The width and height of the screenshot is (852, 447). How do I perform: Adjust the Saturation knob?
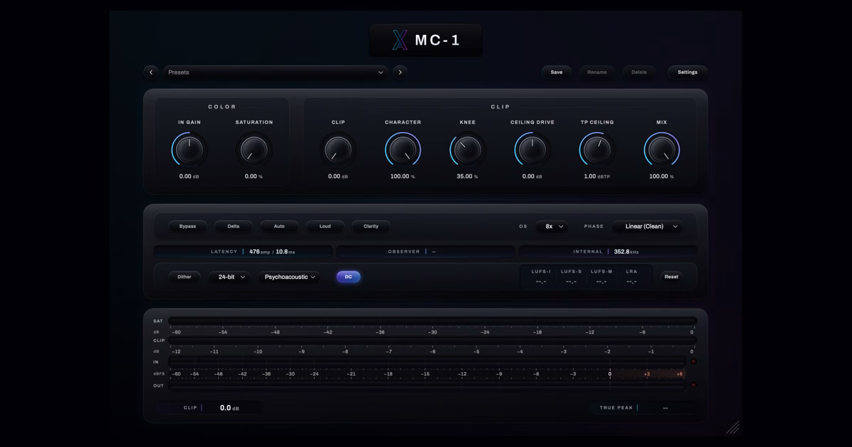point(253,150)
